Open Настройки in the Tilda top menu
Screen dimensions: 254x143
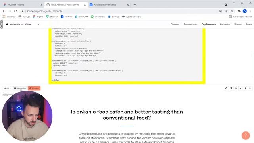(x=225, y=24)
